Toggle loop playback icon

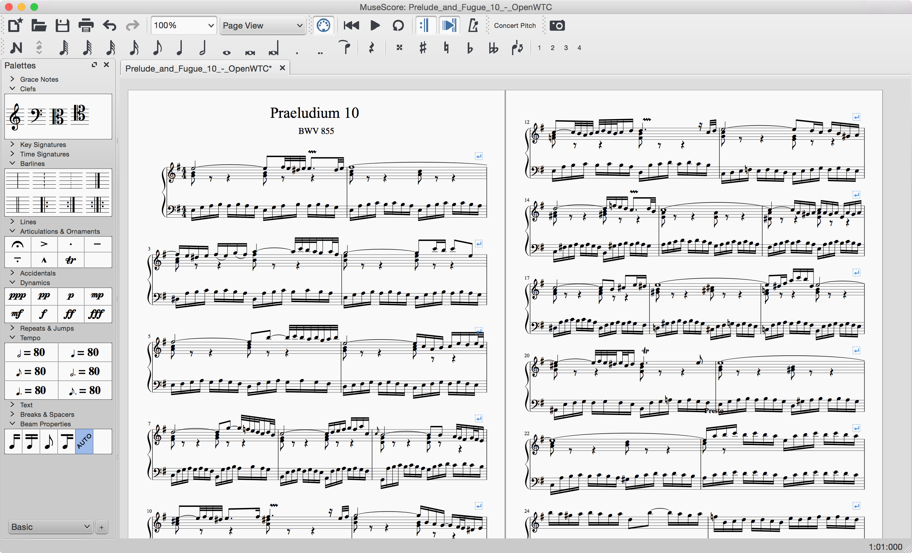(x=398, y=26)
